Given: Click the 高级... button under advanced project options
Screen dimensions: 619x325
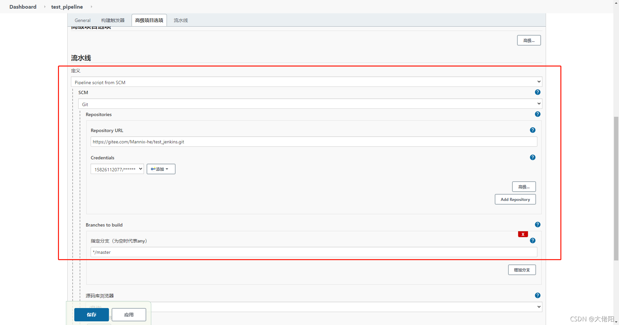Looking at the screenshot, I should coord(529,40).
